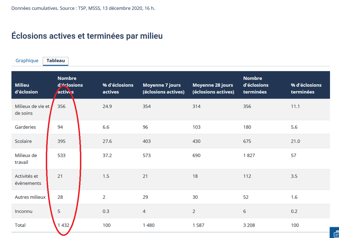Select the Tableau tab
Viewport: 339px width, 238px height.
point(55,60)
